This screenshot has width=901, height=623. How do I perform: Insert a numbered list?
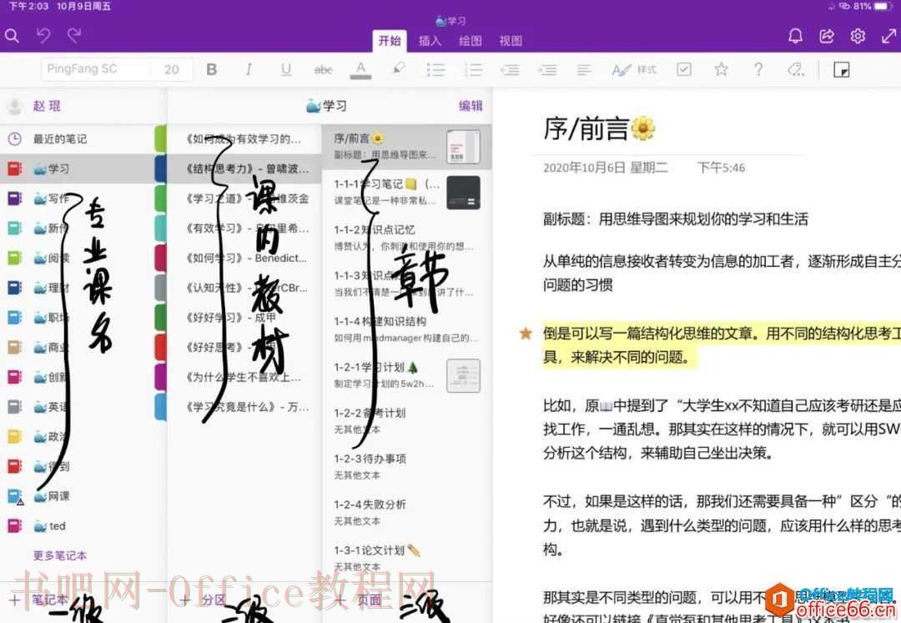(473, 69)
